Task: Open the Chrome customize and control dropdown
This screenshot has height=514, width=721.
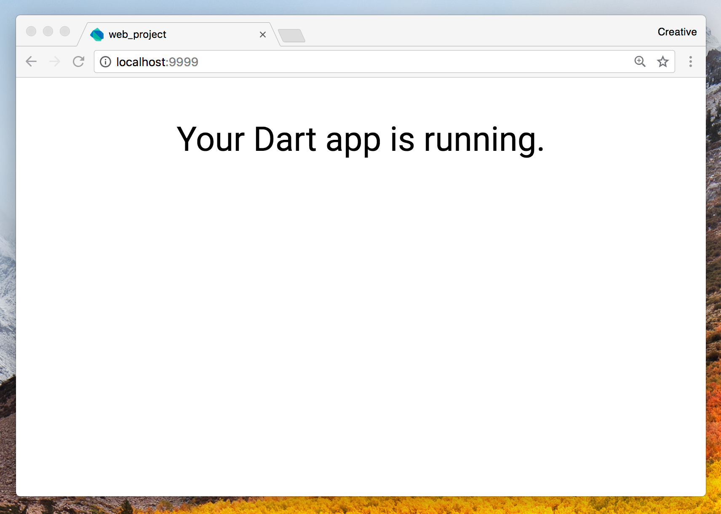Action: [x=690, y=62]
